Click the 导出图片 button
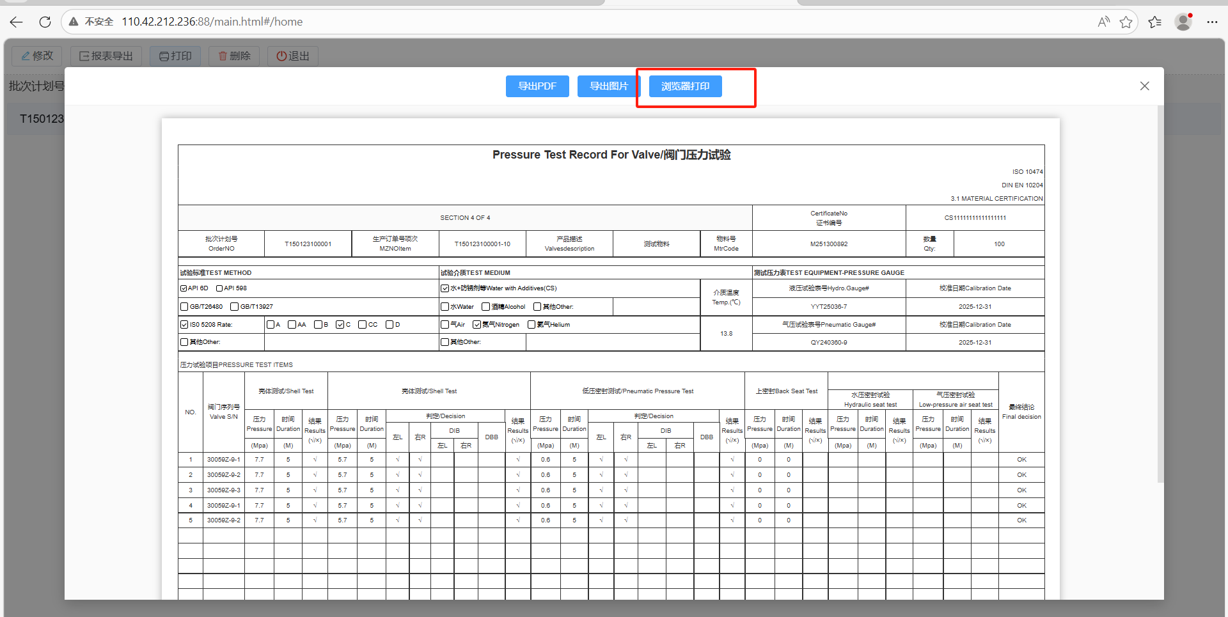Viewport: 1228px width, 617px height. [608, 86]
